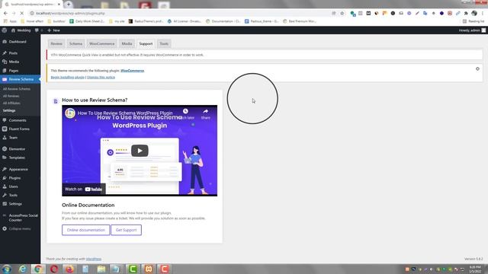This screenshot has height=274, width=488.
Task: Open the Apps bookmarks shortcut
Action: 10,21
